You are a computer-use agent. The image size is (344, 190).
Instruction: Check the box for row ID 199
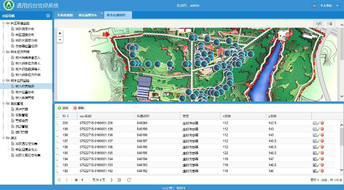pos(57,129)
